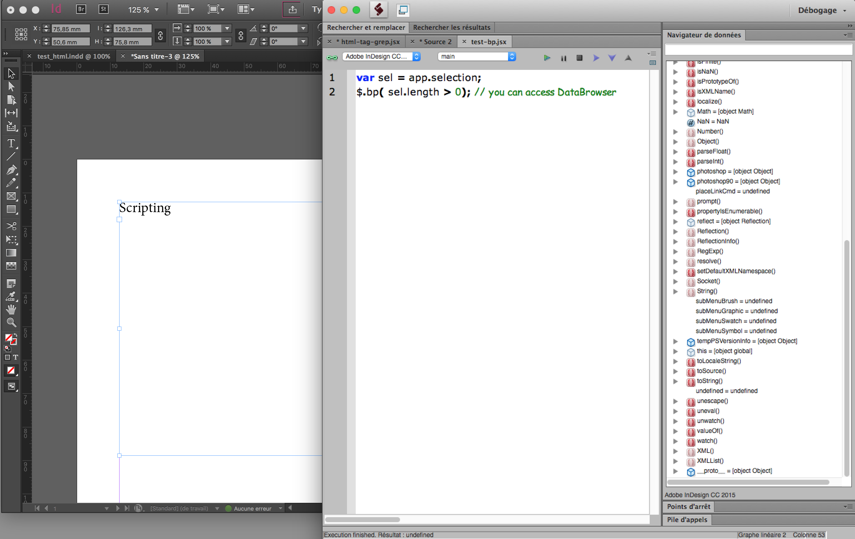Select the Gradient Feather tool
855x539 pixels.
pos(11,266)
